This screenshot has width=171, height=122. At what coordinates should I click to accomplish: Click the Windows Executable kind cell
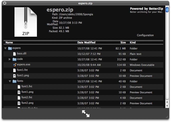(x=142, y=65)
